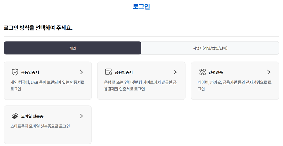Click the 네이버, 카카오 electronic signature description
The height and width of the screenshot is (146, 283).
(235, 85)
